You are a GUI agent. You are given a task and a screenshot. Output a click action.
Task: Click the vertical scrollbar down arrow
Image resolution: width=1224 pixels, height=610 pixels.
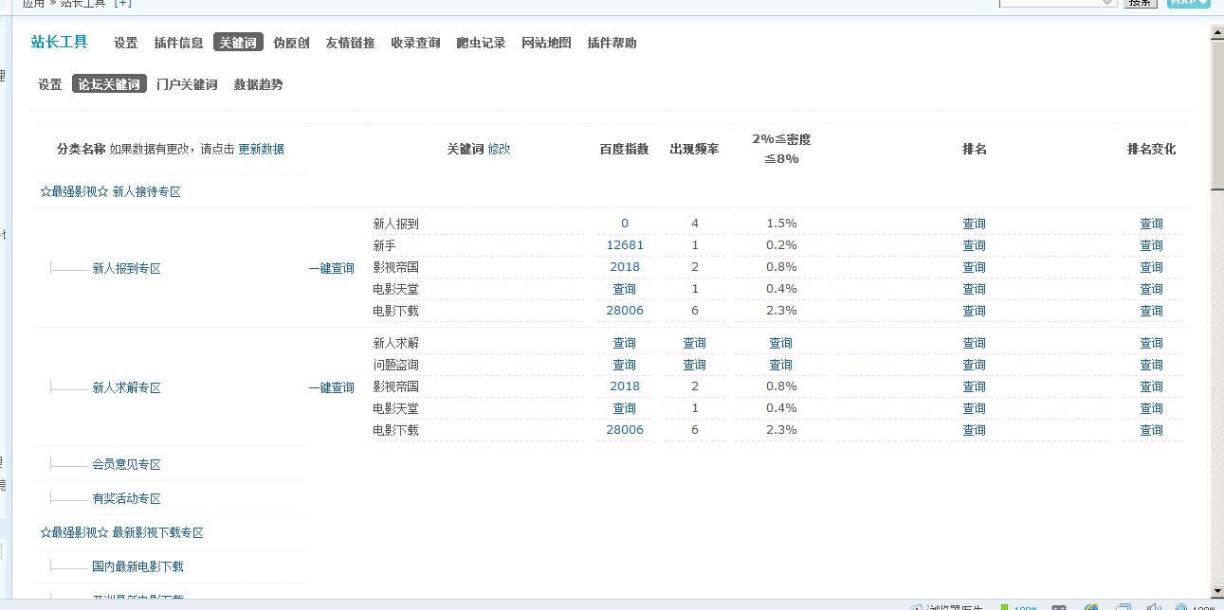1217,591
